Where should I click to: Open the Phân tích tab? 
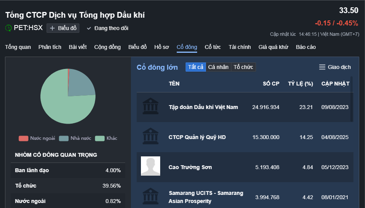pos(50,47)
